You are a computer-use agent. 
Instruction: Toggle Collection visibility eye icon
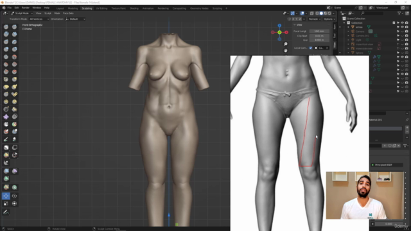[x=403, y=23]
